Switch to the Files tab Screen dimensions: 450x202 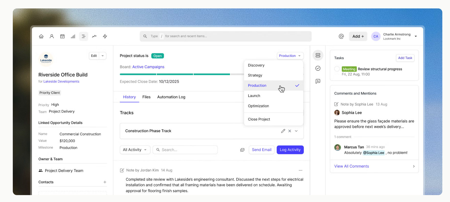click(146, 97)
